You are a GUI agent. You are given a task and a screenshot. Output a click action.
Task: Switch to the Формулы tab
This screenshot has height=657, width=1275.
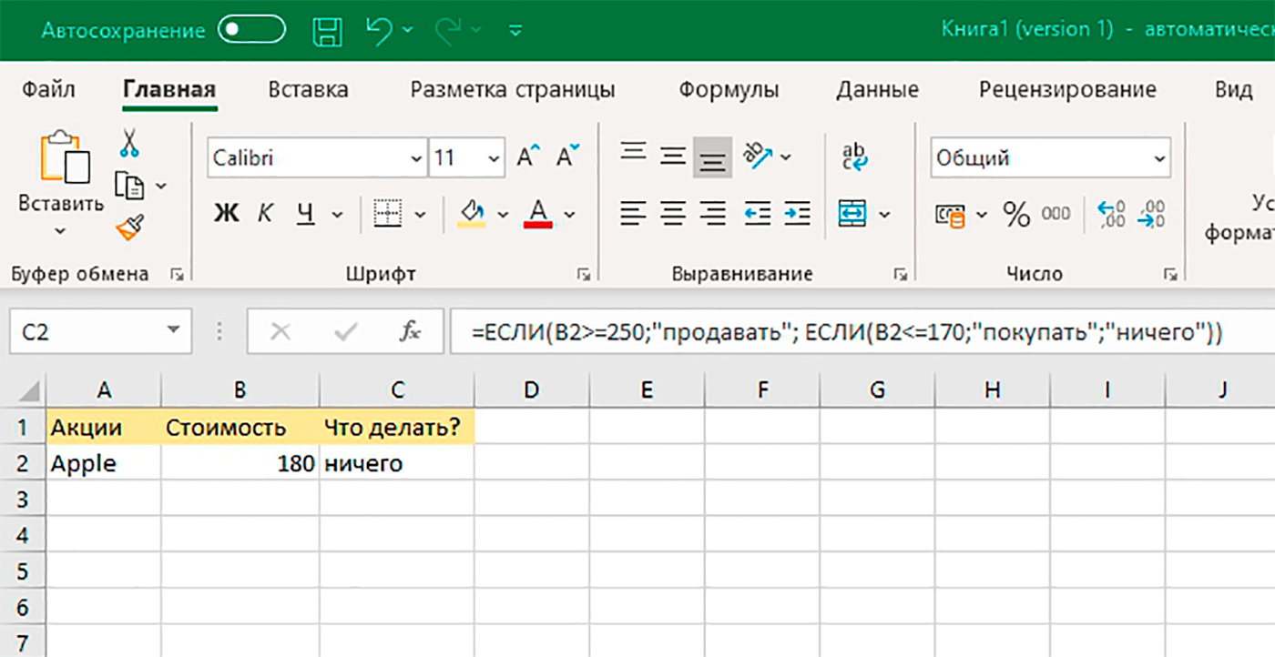728,89
